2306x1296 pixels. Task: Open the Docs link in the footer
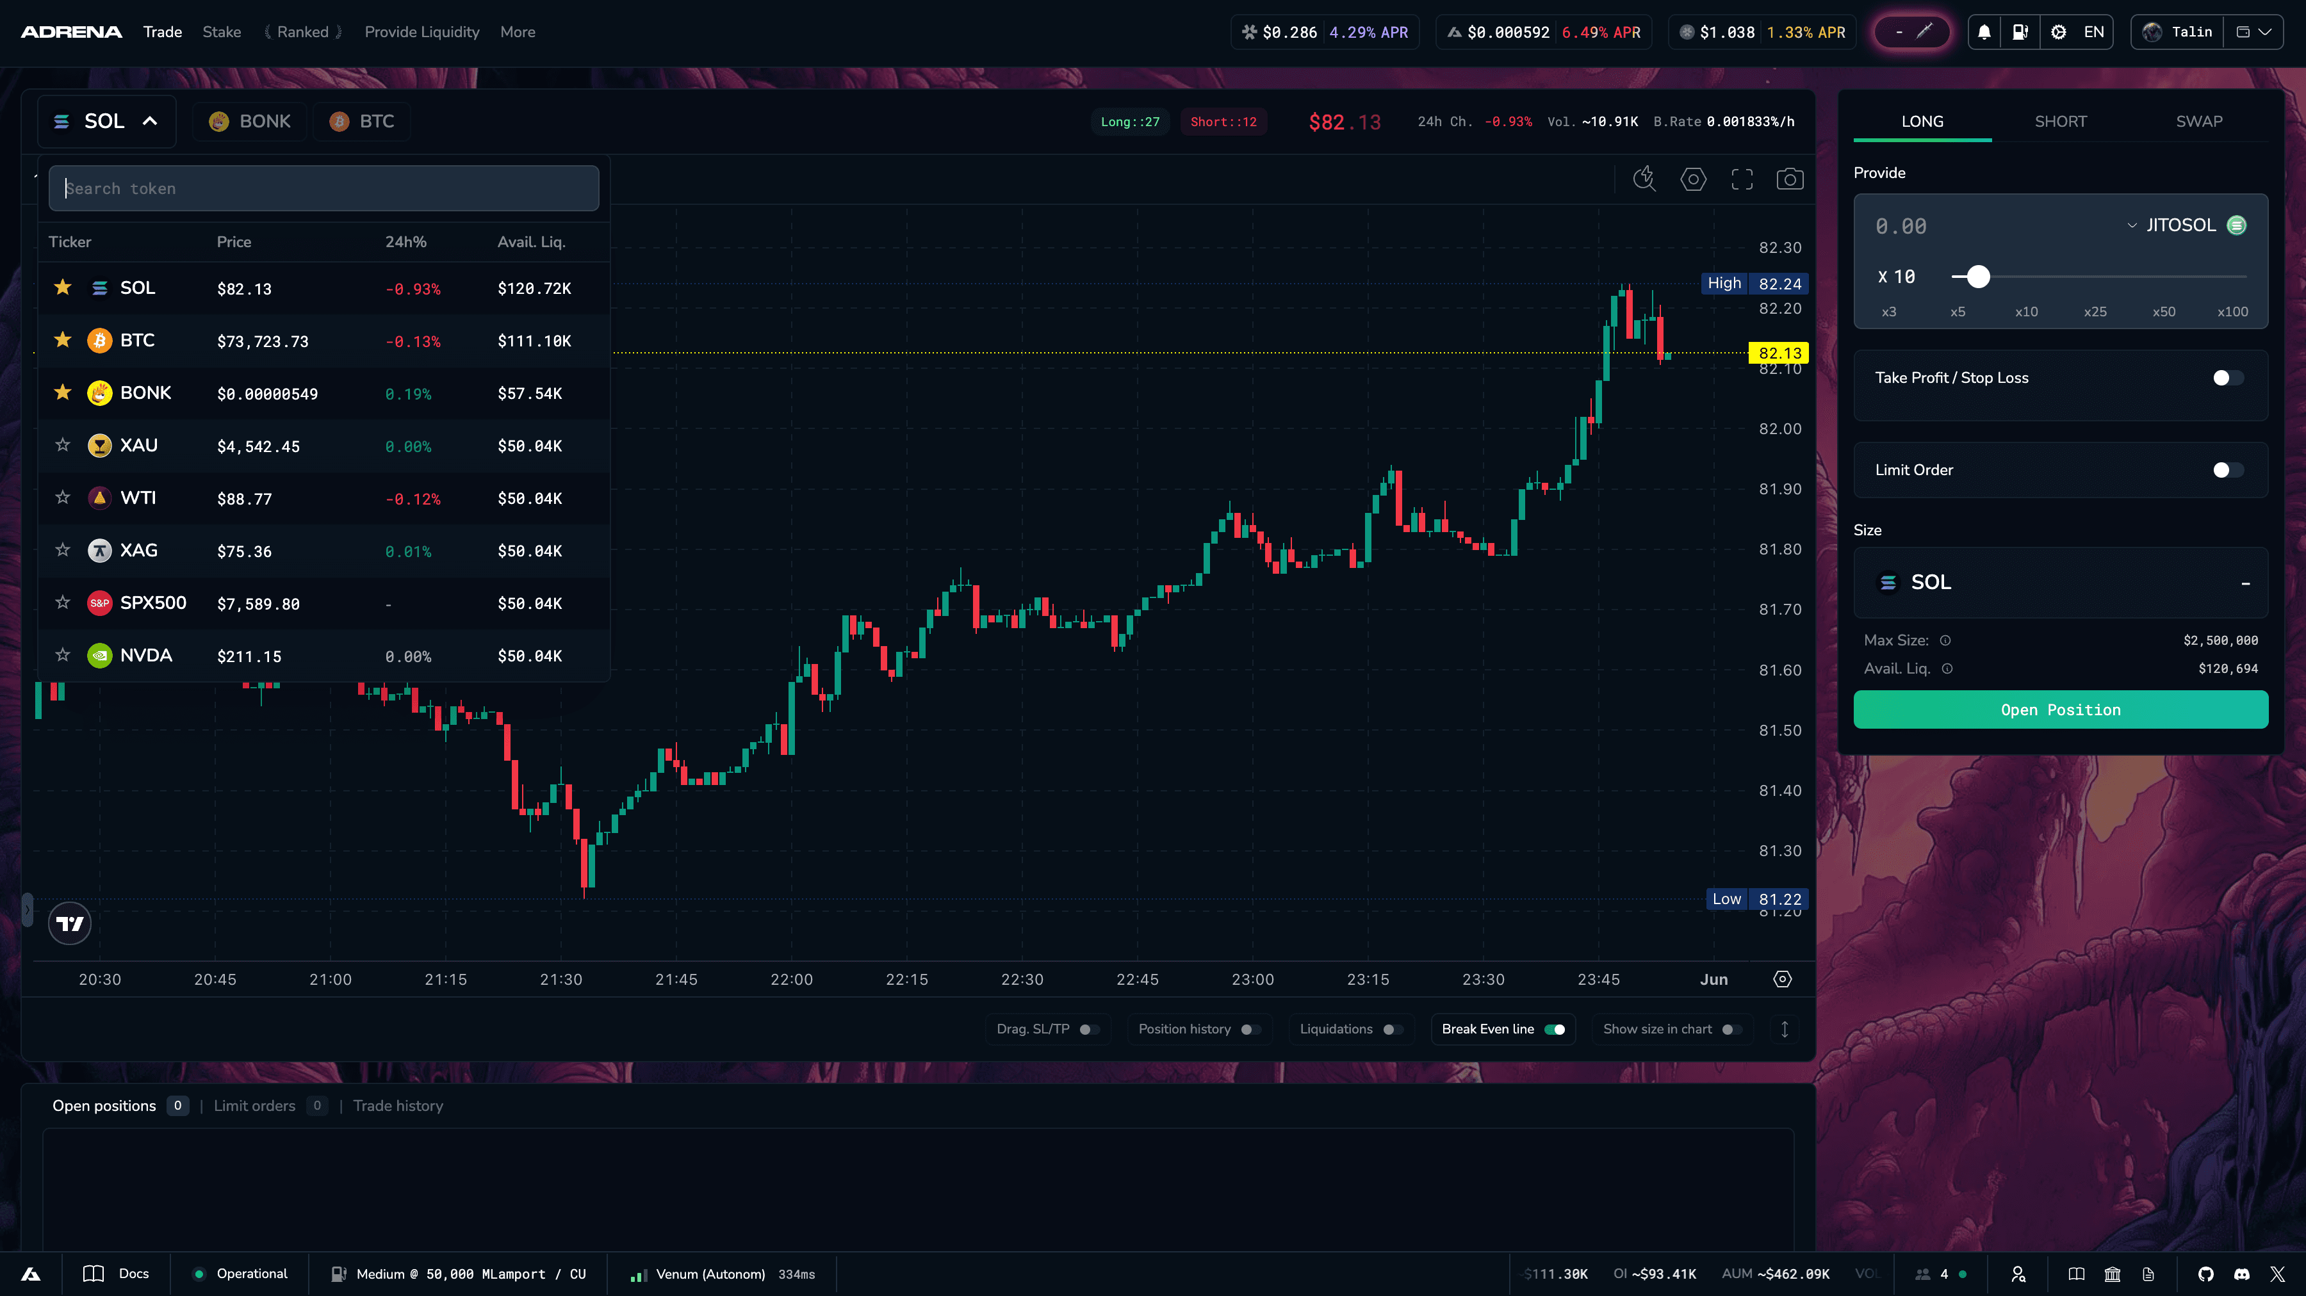115,1274
